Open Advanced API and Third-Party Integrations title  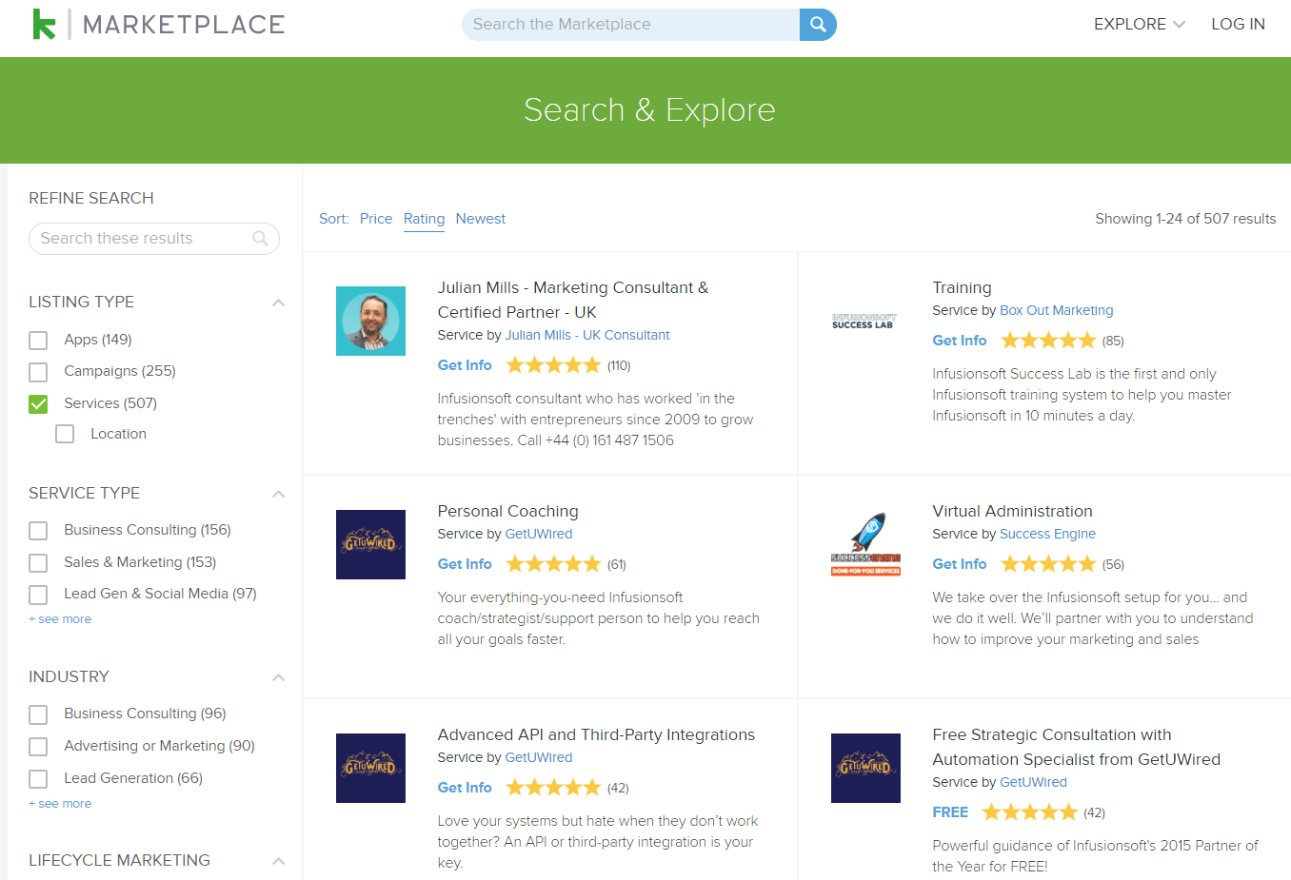(596, 734)
